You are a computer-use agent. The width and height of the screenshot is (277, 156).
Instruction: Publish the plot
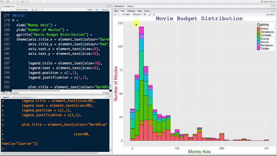tap(270, 14)
